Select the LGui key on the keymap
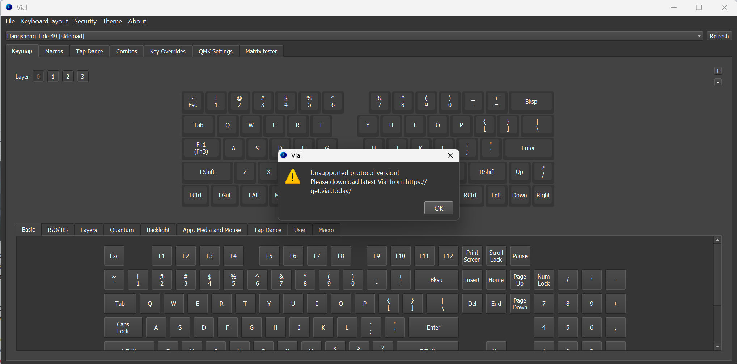The height and width of the screenshot is (364, 737). (x=225, y=195)
